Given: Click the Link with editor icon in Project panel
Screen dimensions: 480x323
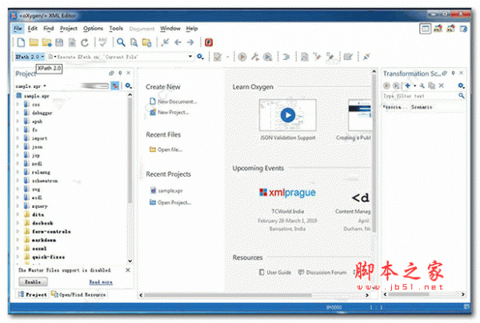Looking at the screenshot, I should 115,86.
